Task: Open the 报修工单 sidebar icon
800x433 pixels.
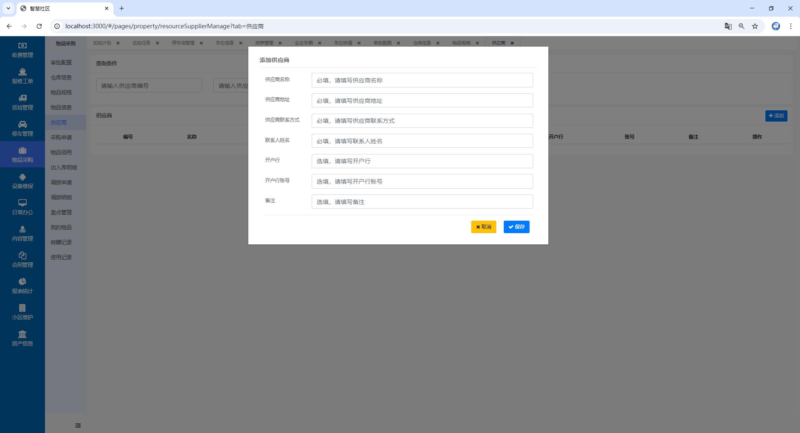Action: pos(22,72)
